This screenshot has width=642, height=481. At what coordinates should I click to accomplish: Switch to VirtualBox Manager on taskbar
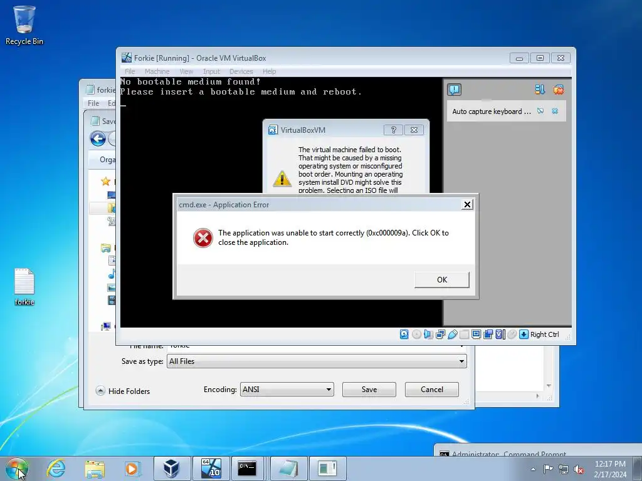pyautogui.click(x=172, y=468)
